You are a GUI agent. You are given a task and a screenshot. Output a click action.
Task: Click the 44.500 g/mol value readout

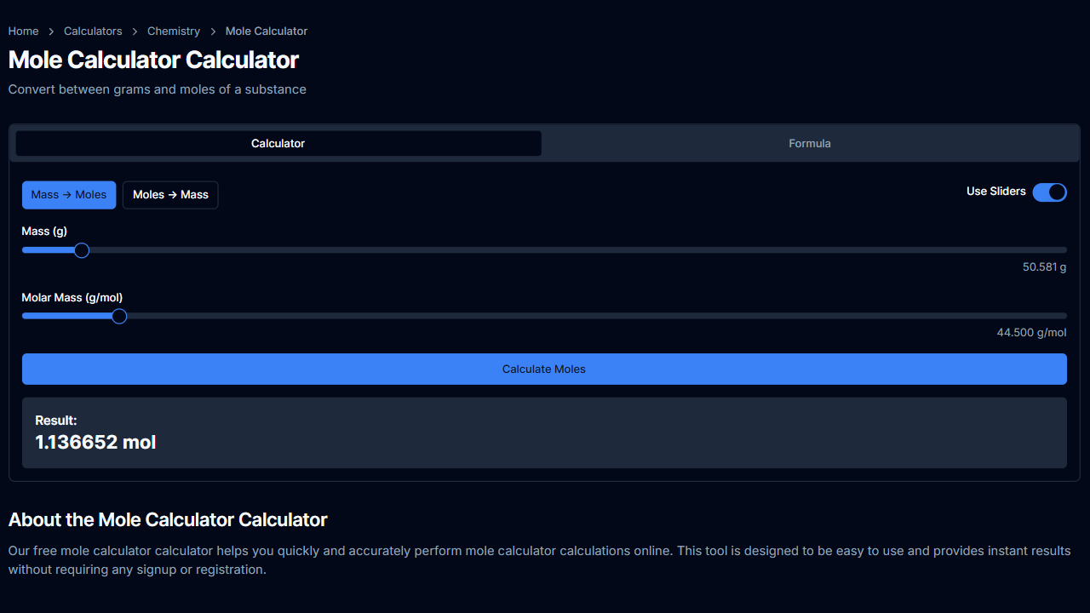click(x=1031, y=332)
